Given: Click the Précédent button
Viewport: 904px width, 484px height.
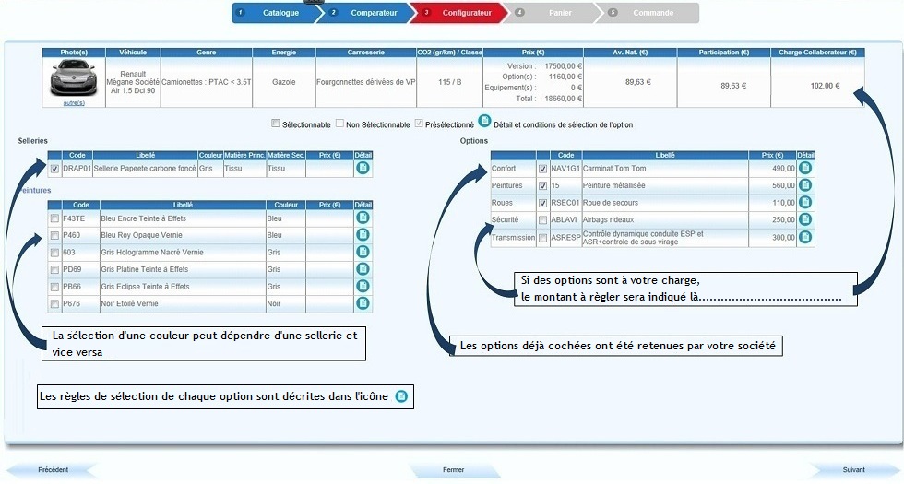Looking at the screenshot, I should point(53,470).
